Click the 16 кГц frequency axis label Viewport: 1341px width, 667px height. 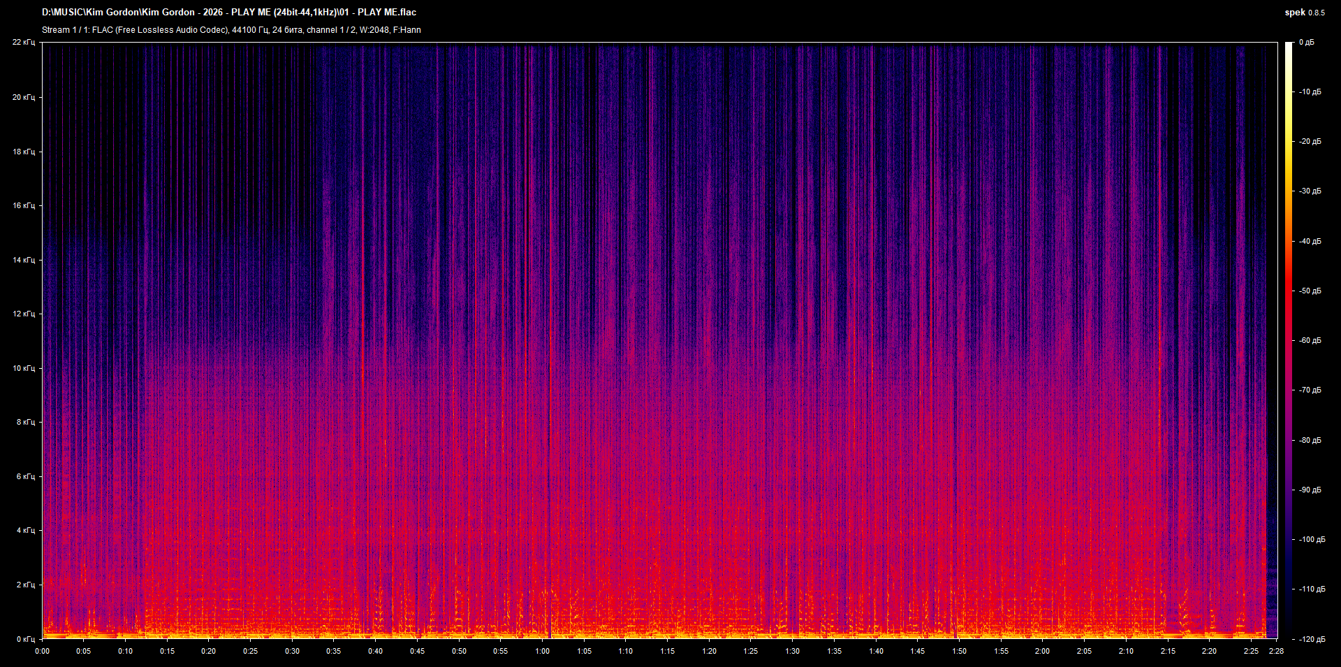coord(25,205)
